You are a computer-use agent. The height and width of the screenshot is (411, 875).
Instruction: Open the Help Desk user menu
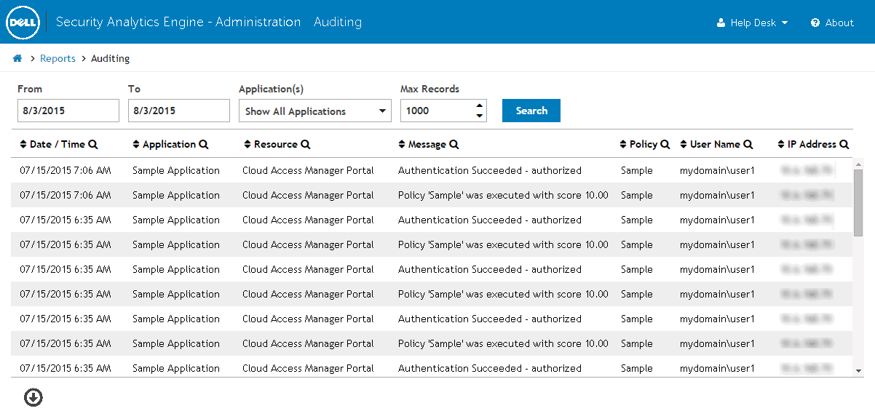[x=753, y=23]
